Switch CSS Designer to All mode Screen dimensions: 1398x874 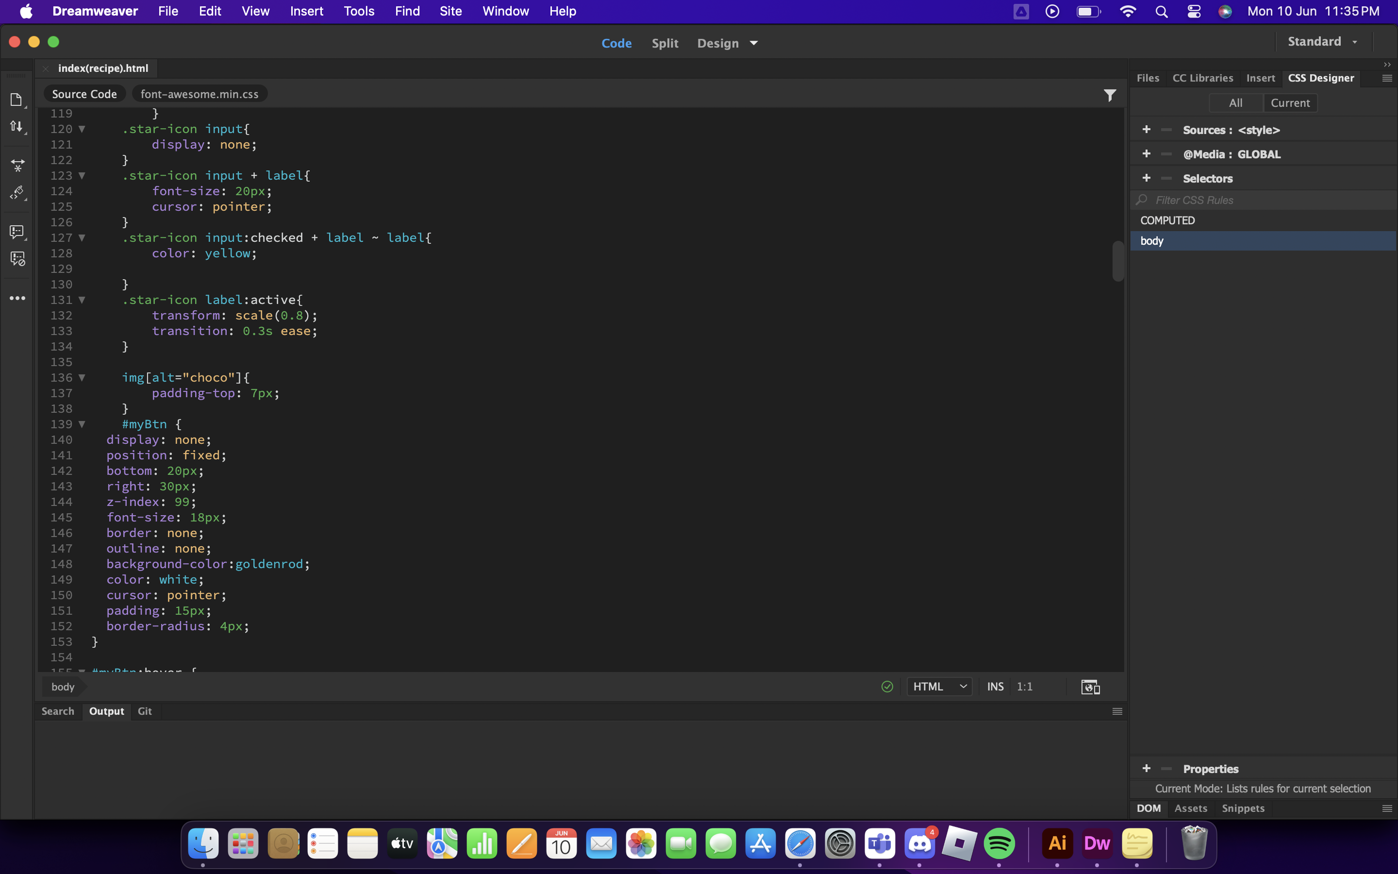pos(1235,103)
